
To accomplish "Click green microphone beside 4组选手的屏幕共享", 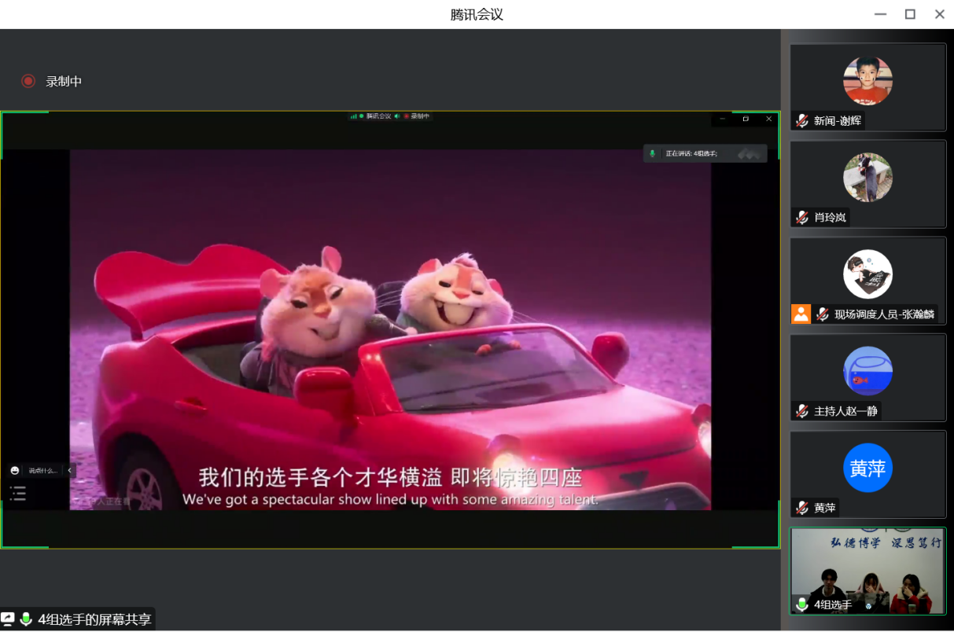I will (x=26, y=619).
